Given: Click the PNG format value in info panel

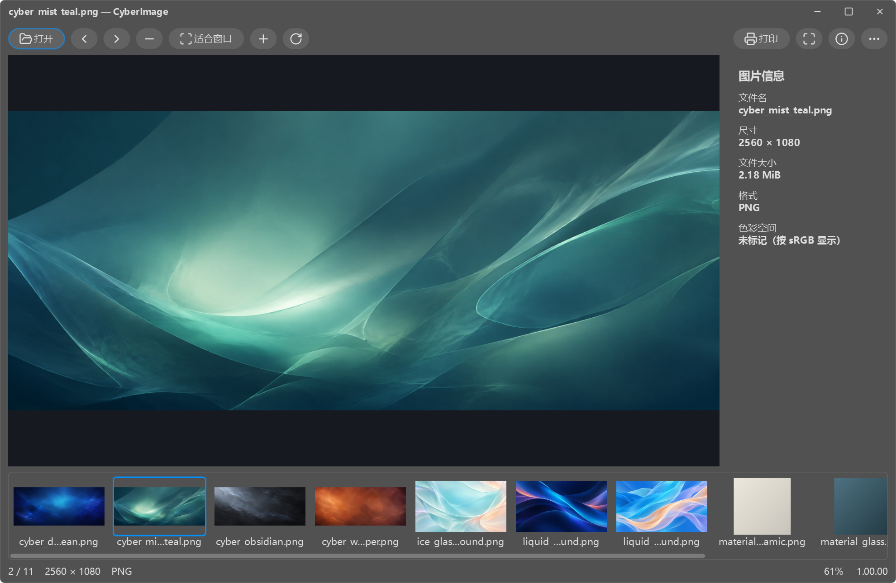Looking at the screenshot, I should pyautogui.click(x=749, y=208).
